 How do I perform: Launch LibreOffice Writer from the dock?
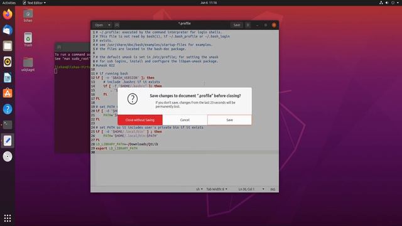[8, 78]
